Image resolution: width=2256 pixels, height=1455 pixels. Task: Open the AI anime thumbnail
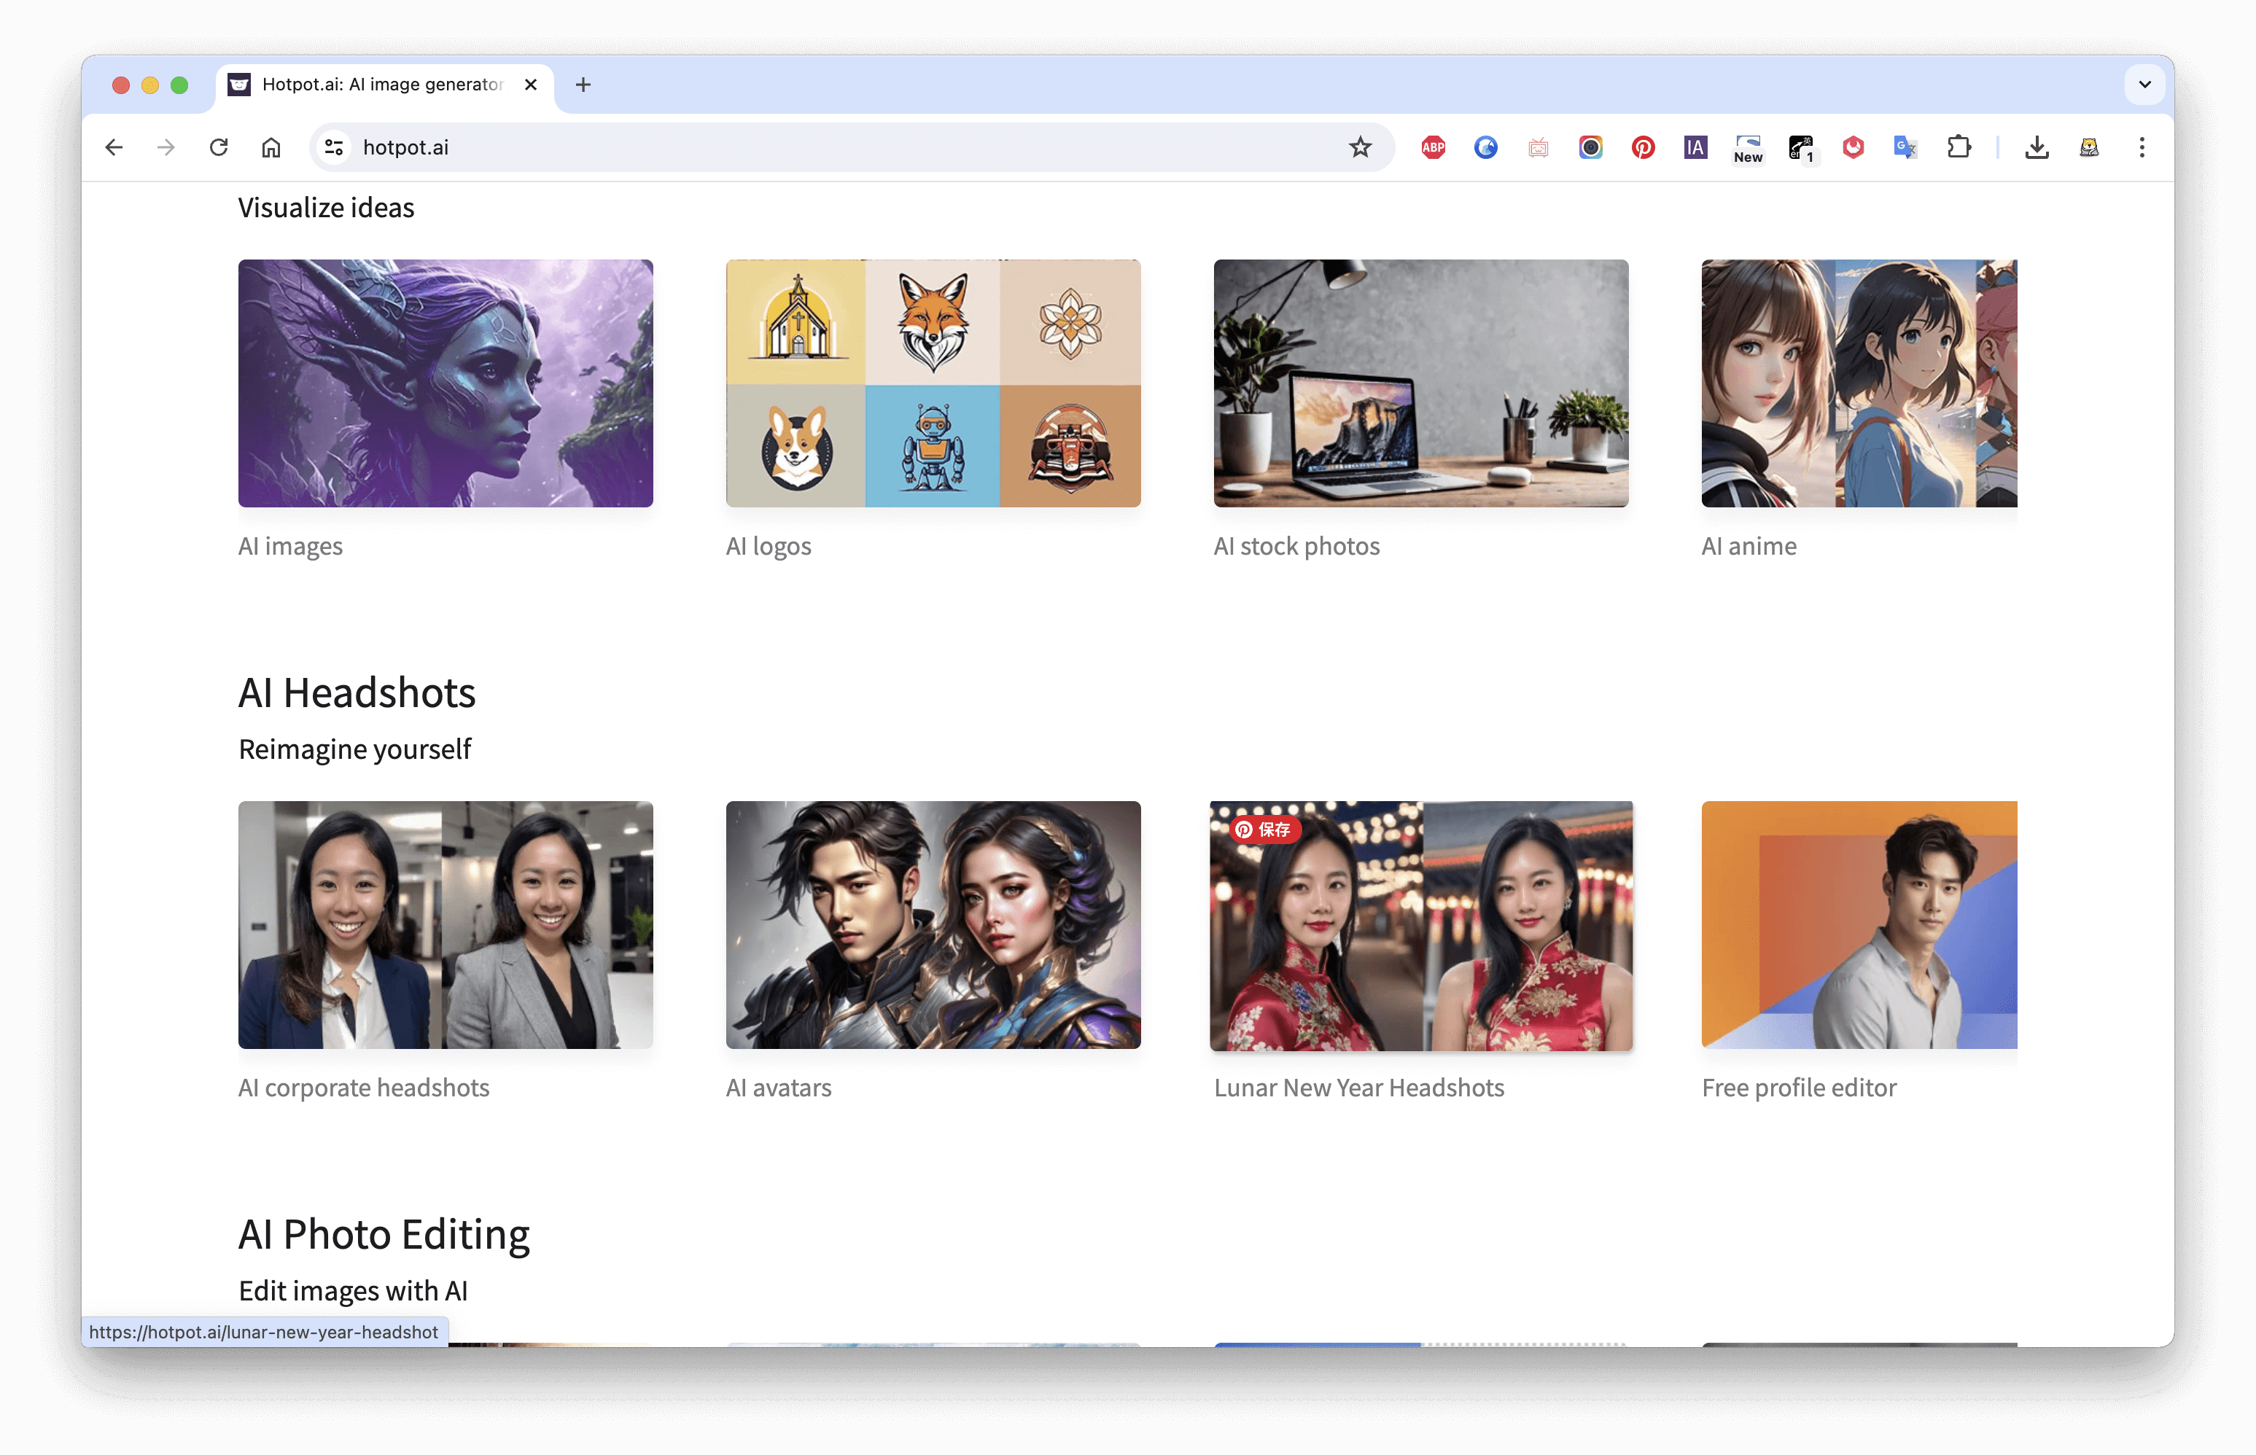[x=1859, y=383]
